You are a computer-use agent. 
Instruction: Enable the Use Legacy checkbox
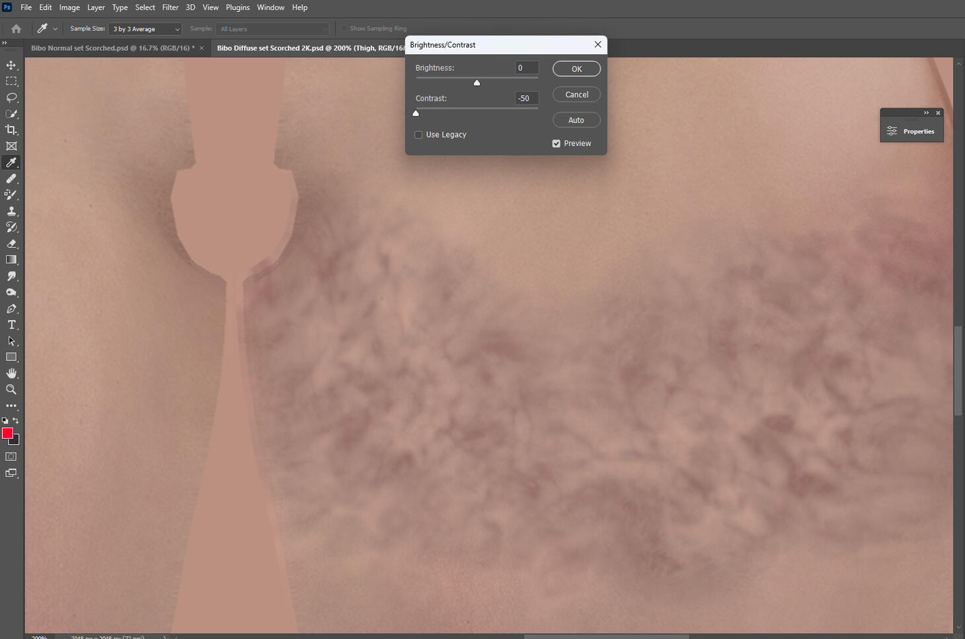coord(418,134)
